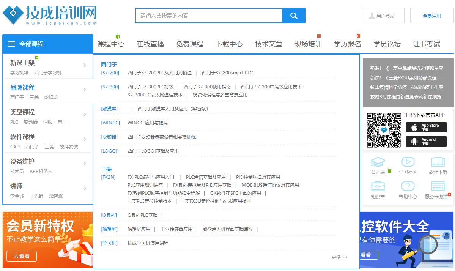The height and width of the screenshot is (271, 455).
Task: Select the S7-200 category toggle link
Action: click(110, 72)
